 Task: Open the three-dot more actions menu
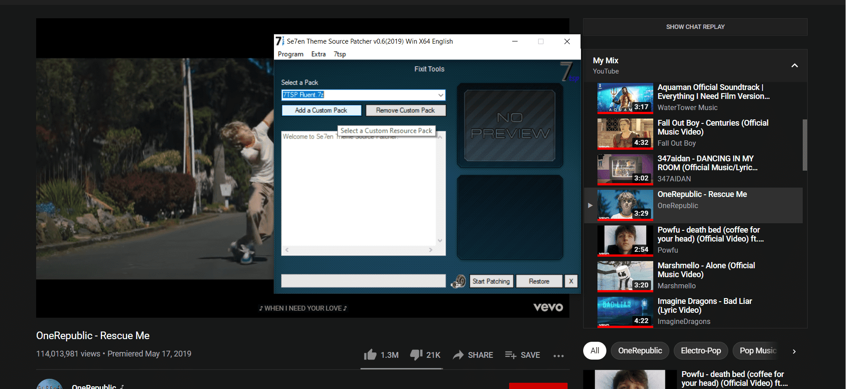coord(559,356)
